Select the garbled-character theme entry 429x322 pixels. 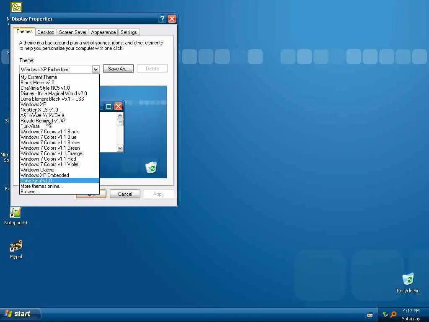[x=59, y=115]
